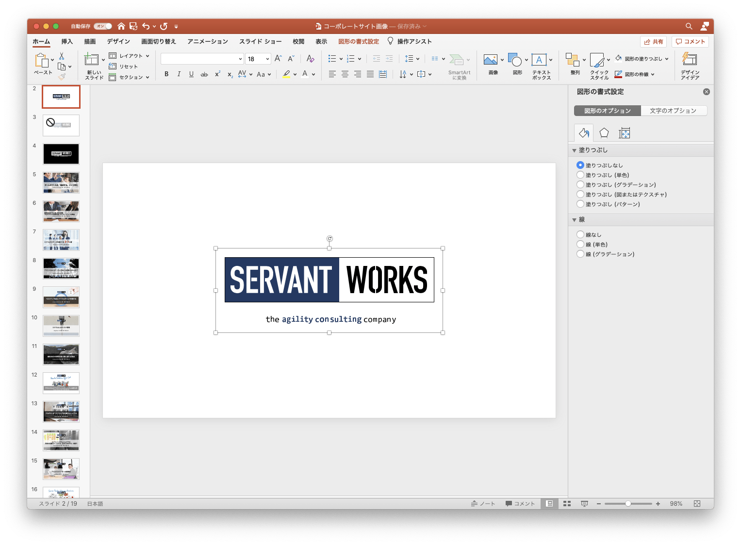Open the font name combo box
Screen dimensions: 741x545
pos(202,59)
